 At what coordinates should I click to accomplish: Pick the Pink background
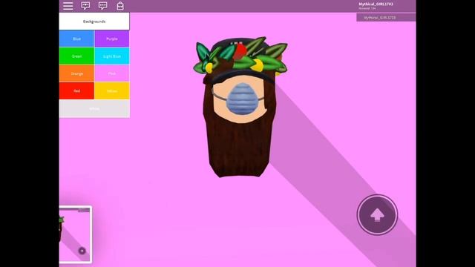[112, 73]
